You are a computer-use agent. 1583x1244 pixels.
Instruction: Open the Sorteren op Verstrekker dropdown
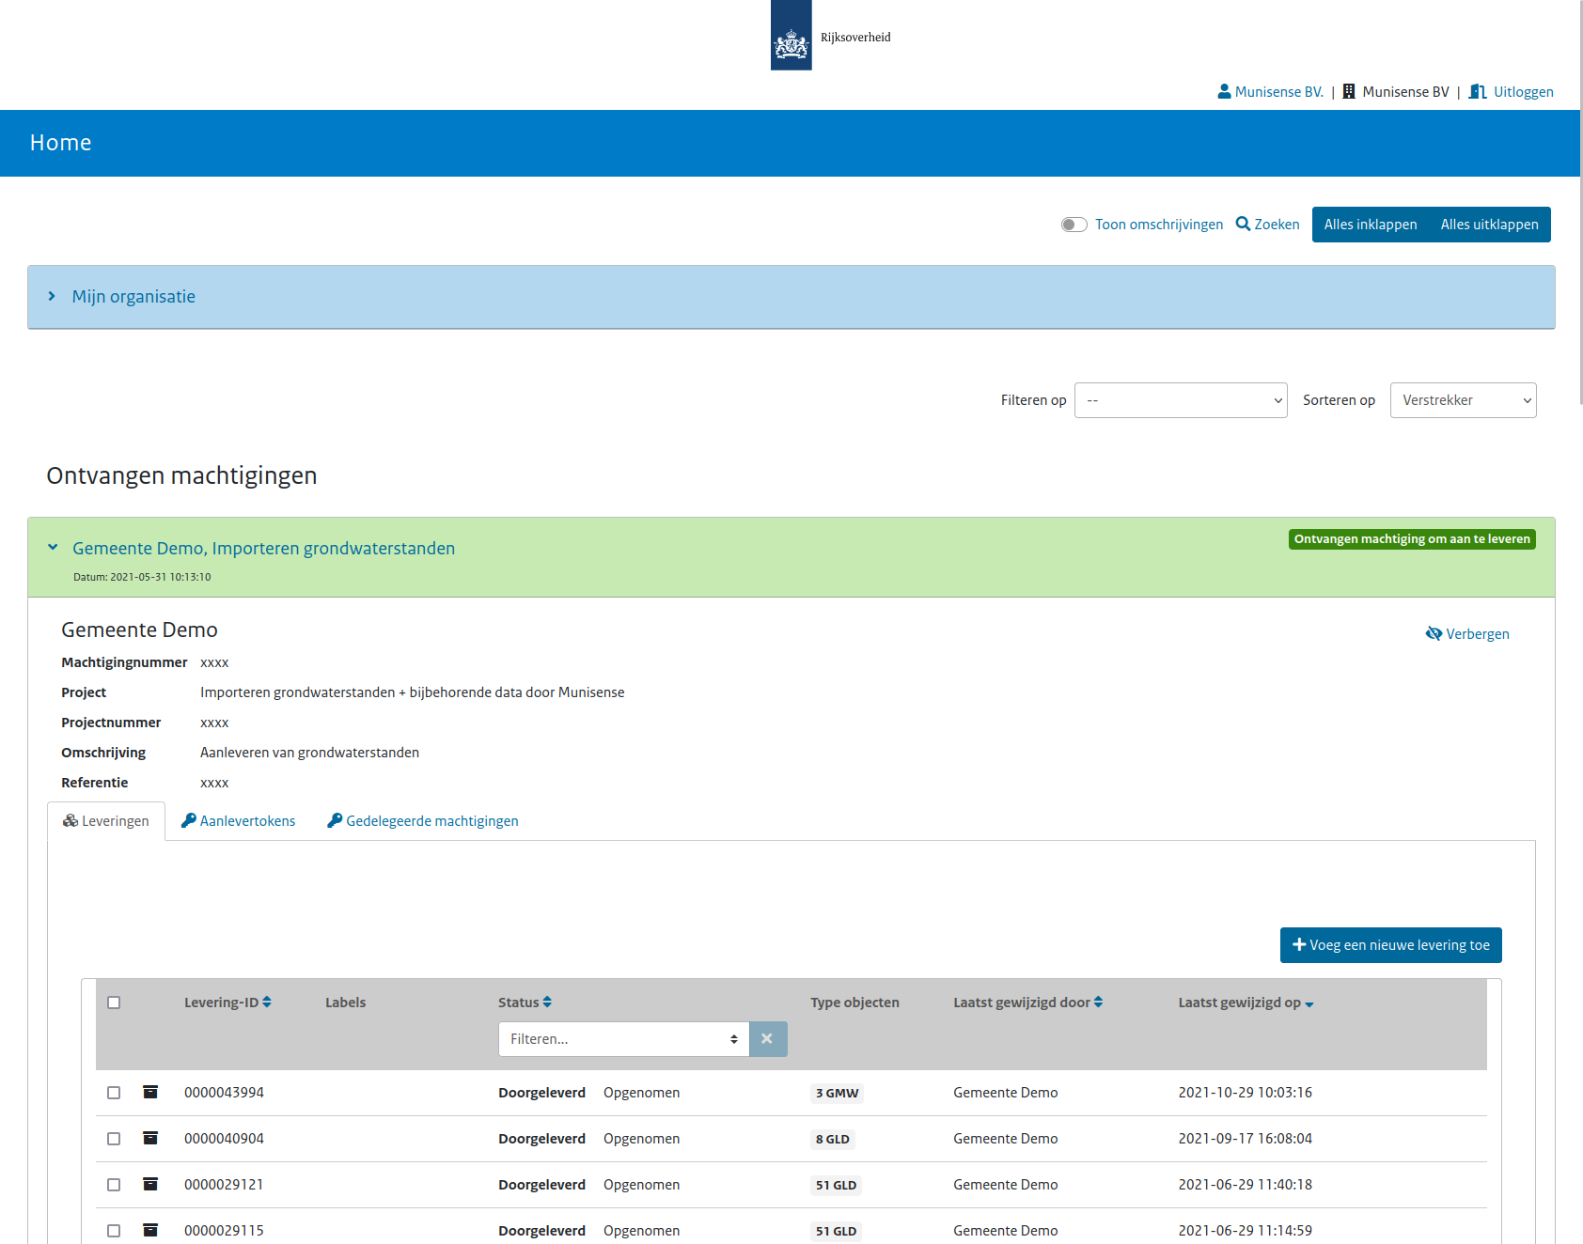[x=1463, y=400]
